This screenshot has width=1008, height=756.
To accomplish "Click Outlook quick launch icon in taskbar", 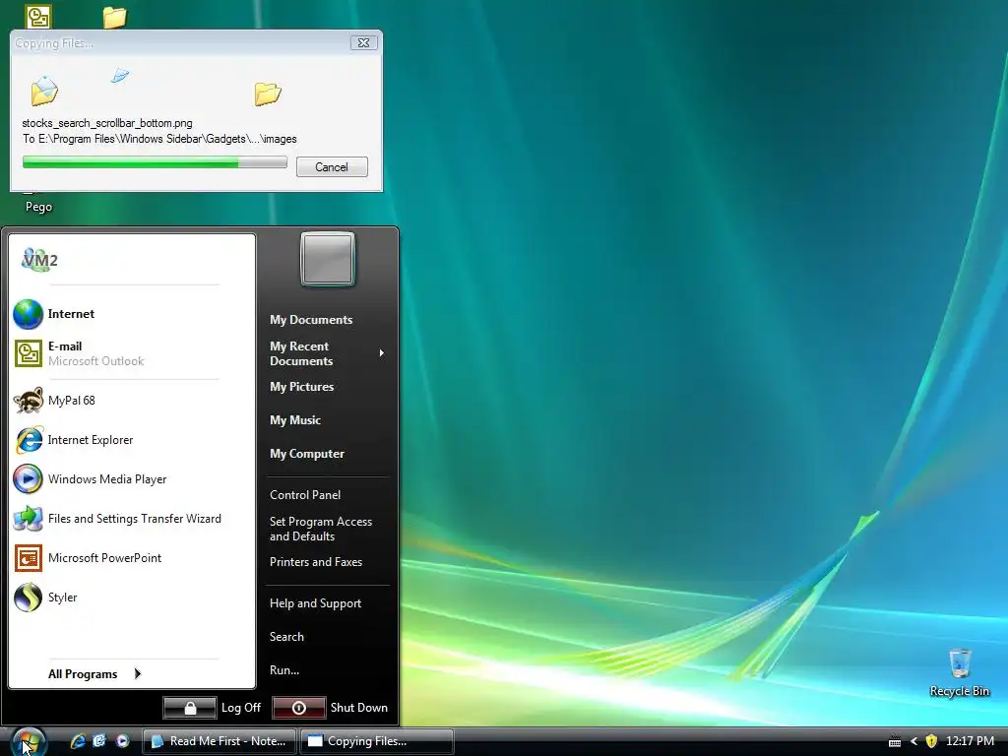I will point(99,740).
